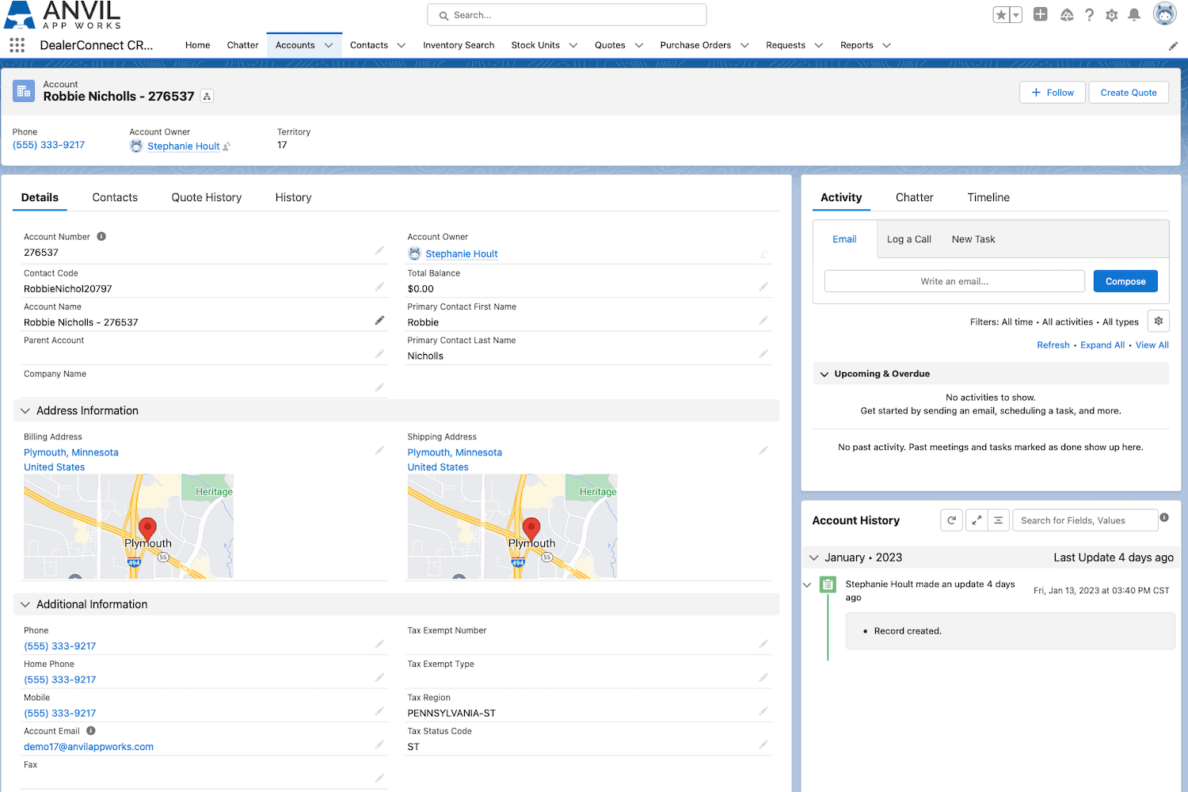This screenshot has height=792, width=1188.
Task: Open the Billing Address map thumbnail
Action: (128, 526)
